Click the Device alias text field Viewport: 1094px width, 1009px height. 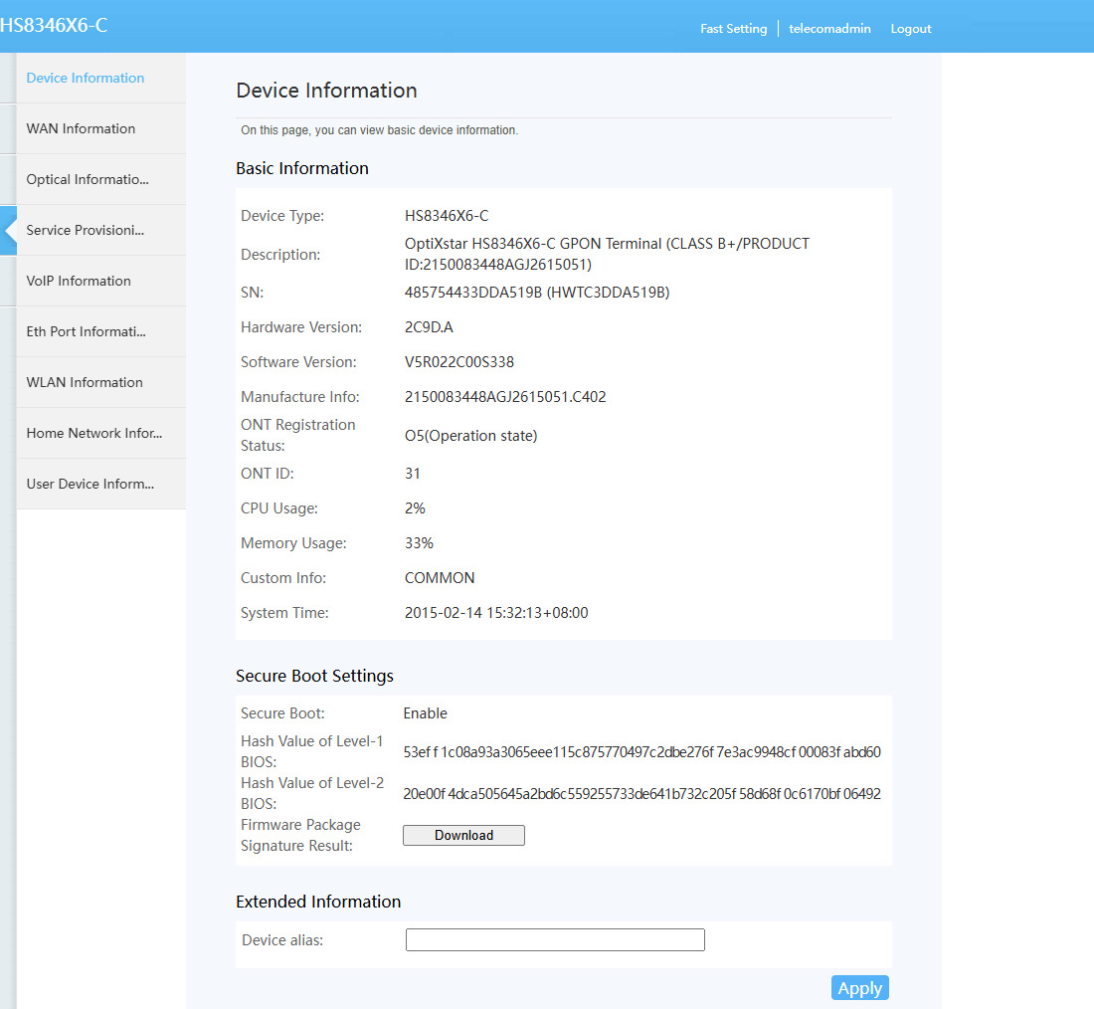coord(555,940)
